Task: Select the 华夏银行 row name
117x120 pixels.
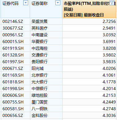Action: (x=46, y=42)
